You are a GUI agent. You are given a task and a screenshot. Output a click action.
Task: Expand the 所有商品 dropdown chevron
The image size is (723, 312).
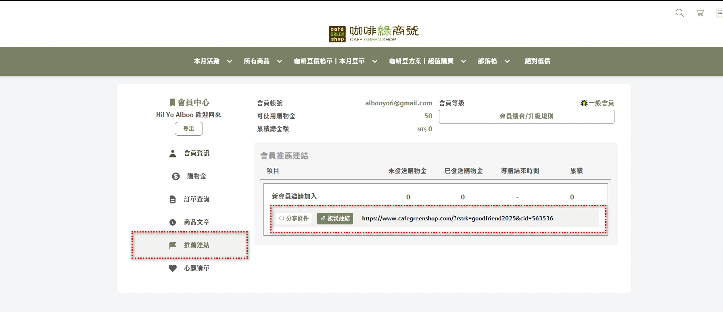(x=279, y=61)
